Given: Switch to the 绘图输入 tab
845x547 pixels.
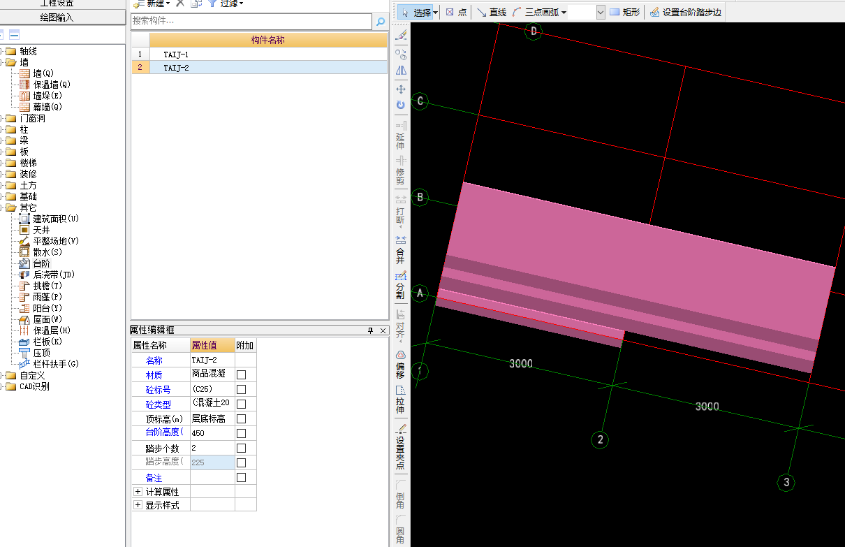Looking at the screenshot, I should click(x=57, y=17).
